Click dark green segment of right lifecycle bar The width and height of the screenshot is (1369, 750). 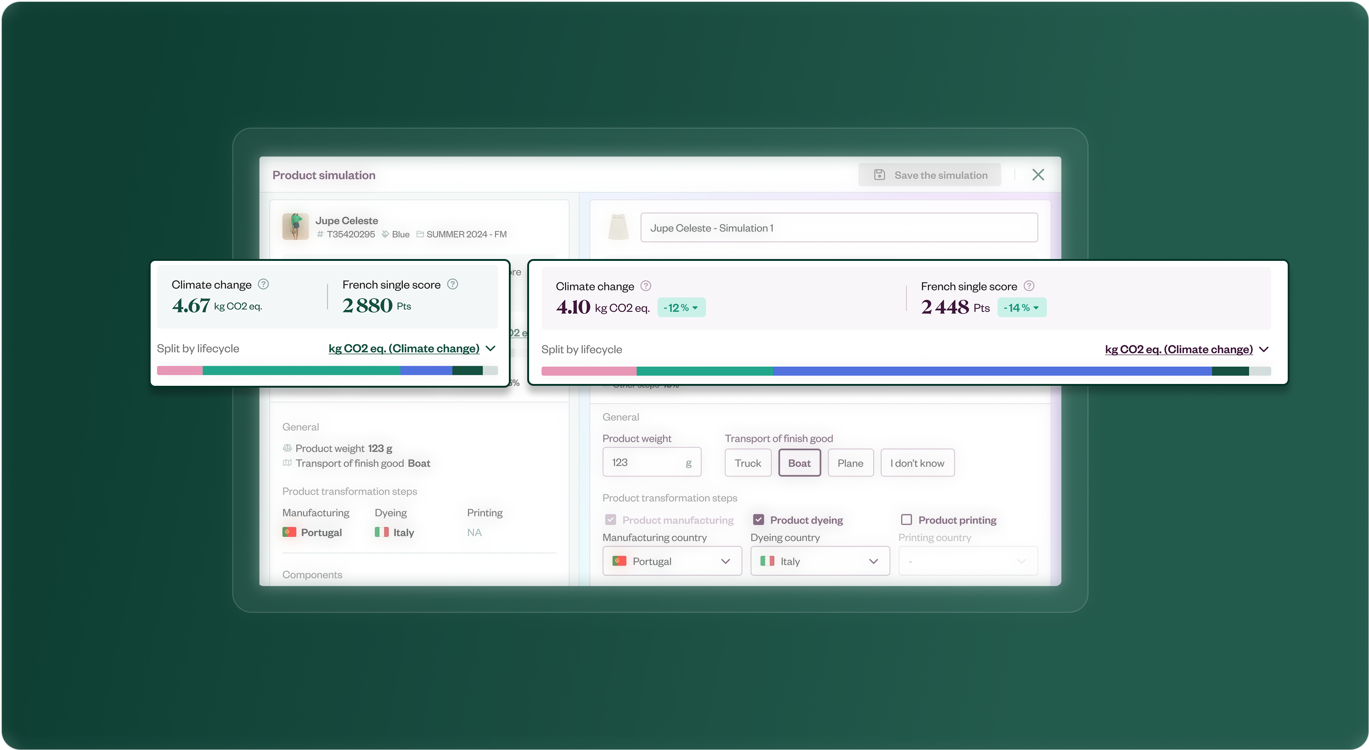pyautogui.click(x=1230, y=372)
